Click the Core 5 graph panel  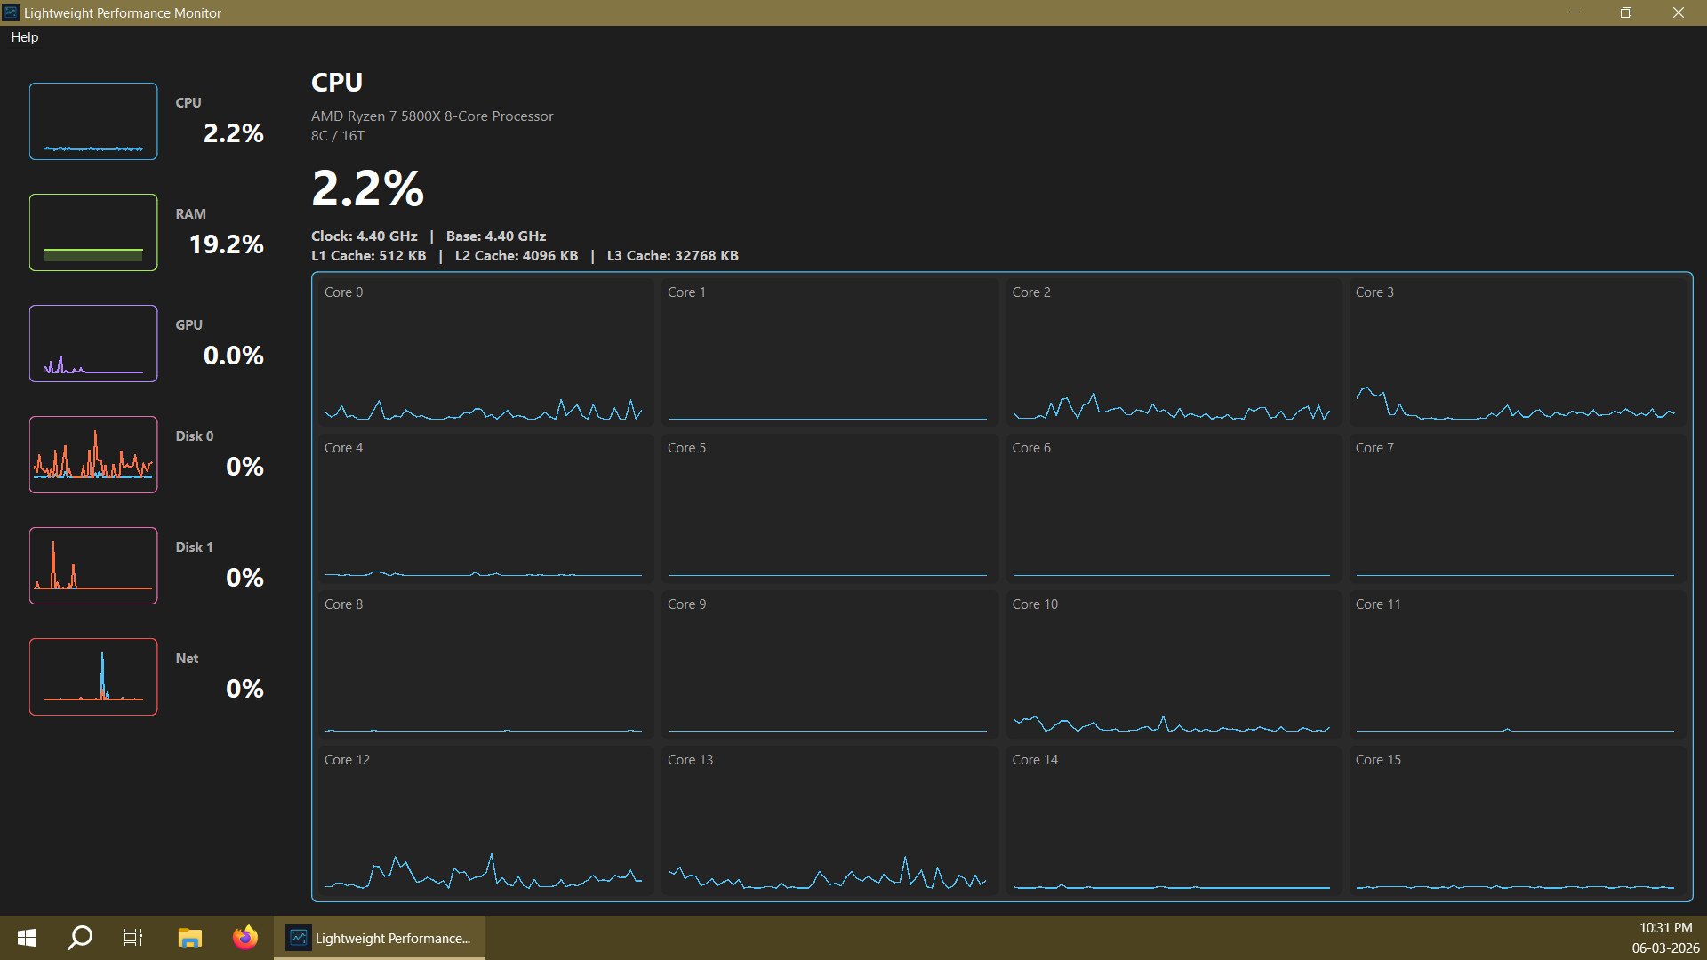coord(828,508)
